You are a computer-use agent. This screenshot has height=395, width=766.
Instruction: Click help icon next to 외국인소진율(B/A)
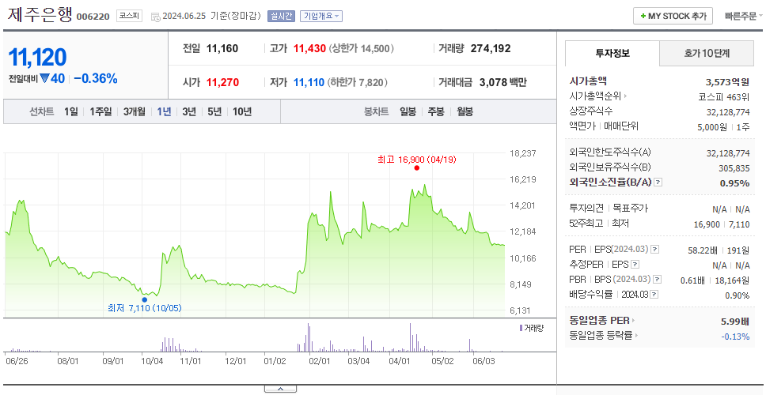tap(658, 182)
